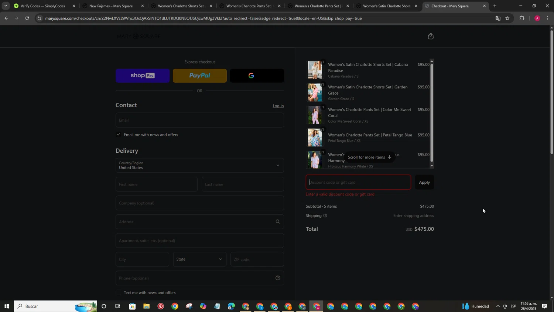This screenshot has width=554, height=312.
Task: Click the Cabana Paradise product thumbnail
Action: pyautogui.click(x=315, y=70)
